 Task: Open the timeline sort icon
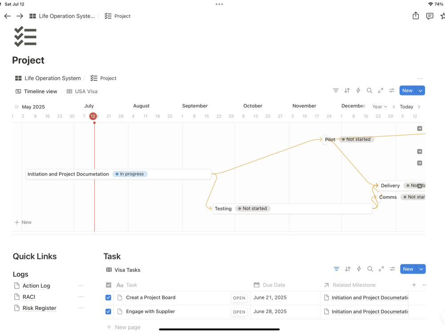click(347, 91)
